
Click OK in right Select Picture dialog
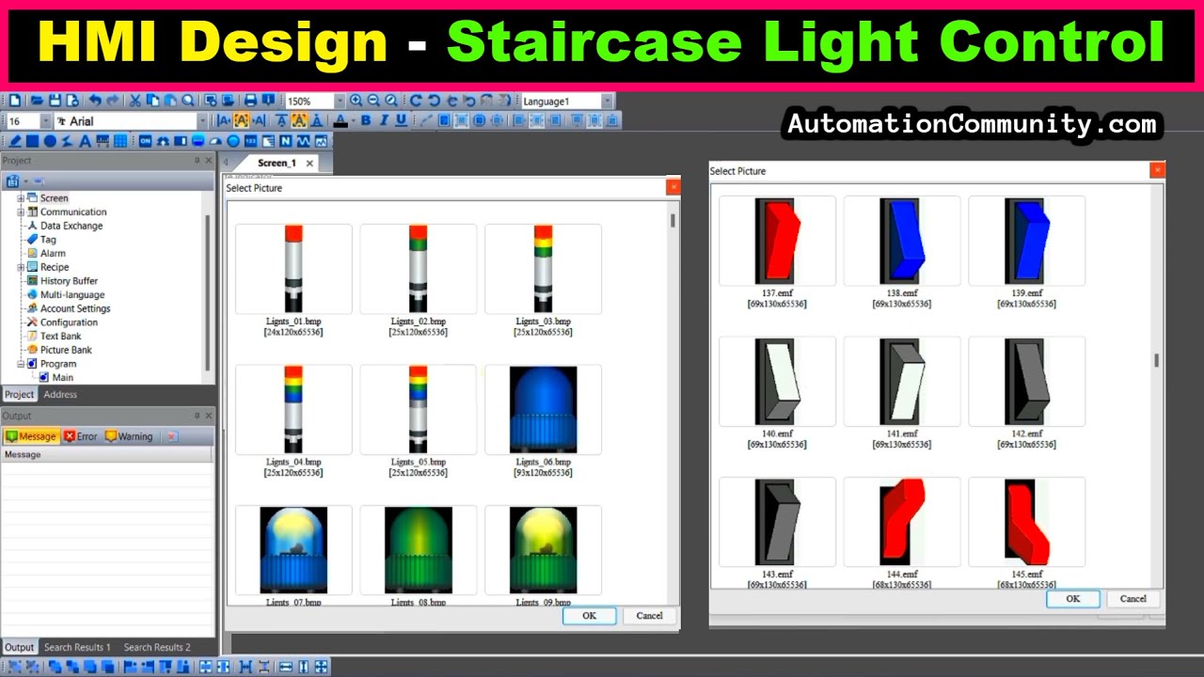tap(1073, 599)
